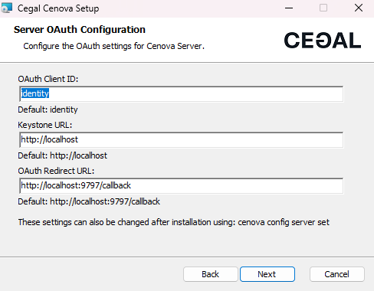Click the CEGAL logo in the header

(x=323, y=41)
